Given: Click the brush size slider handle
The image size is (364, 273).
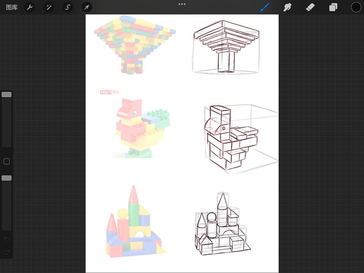Looking at the screenshot, I should pos(7,95).
